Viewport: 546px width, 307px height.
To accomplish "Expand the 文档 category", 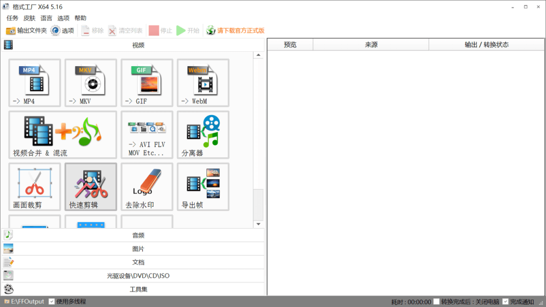I will click(133, 262).
